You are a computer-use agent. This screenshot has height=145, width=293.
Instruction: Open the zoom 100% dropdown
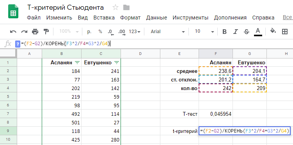69,32
